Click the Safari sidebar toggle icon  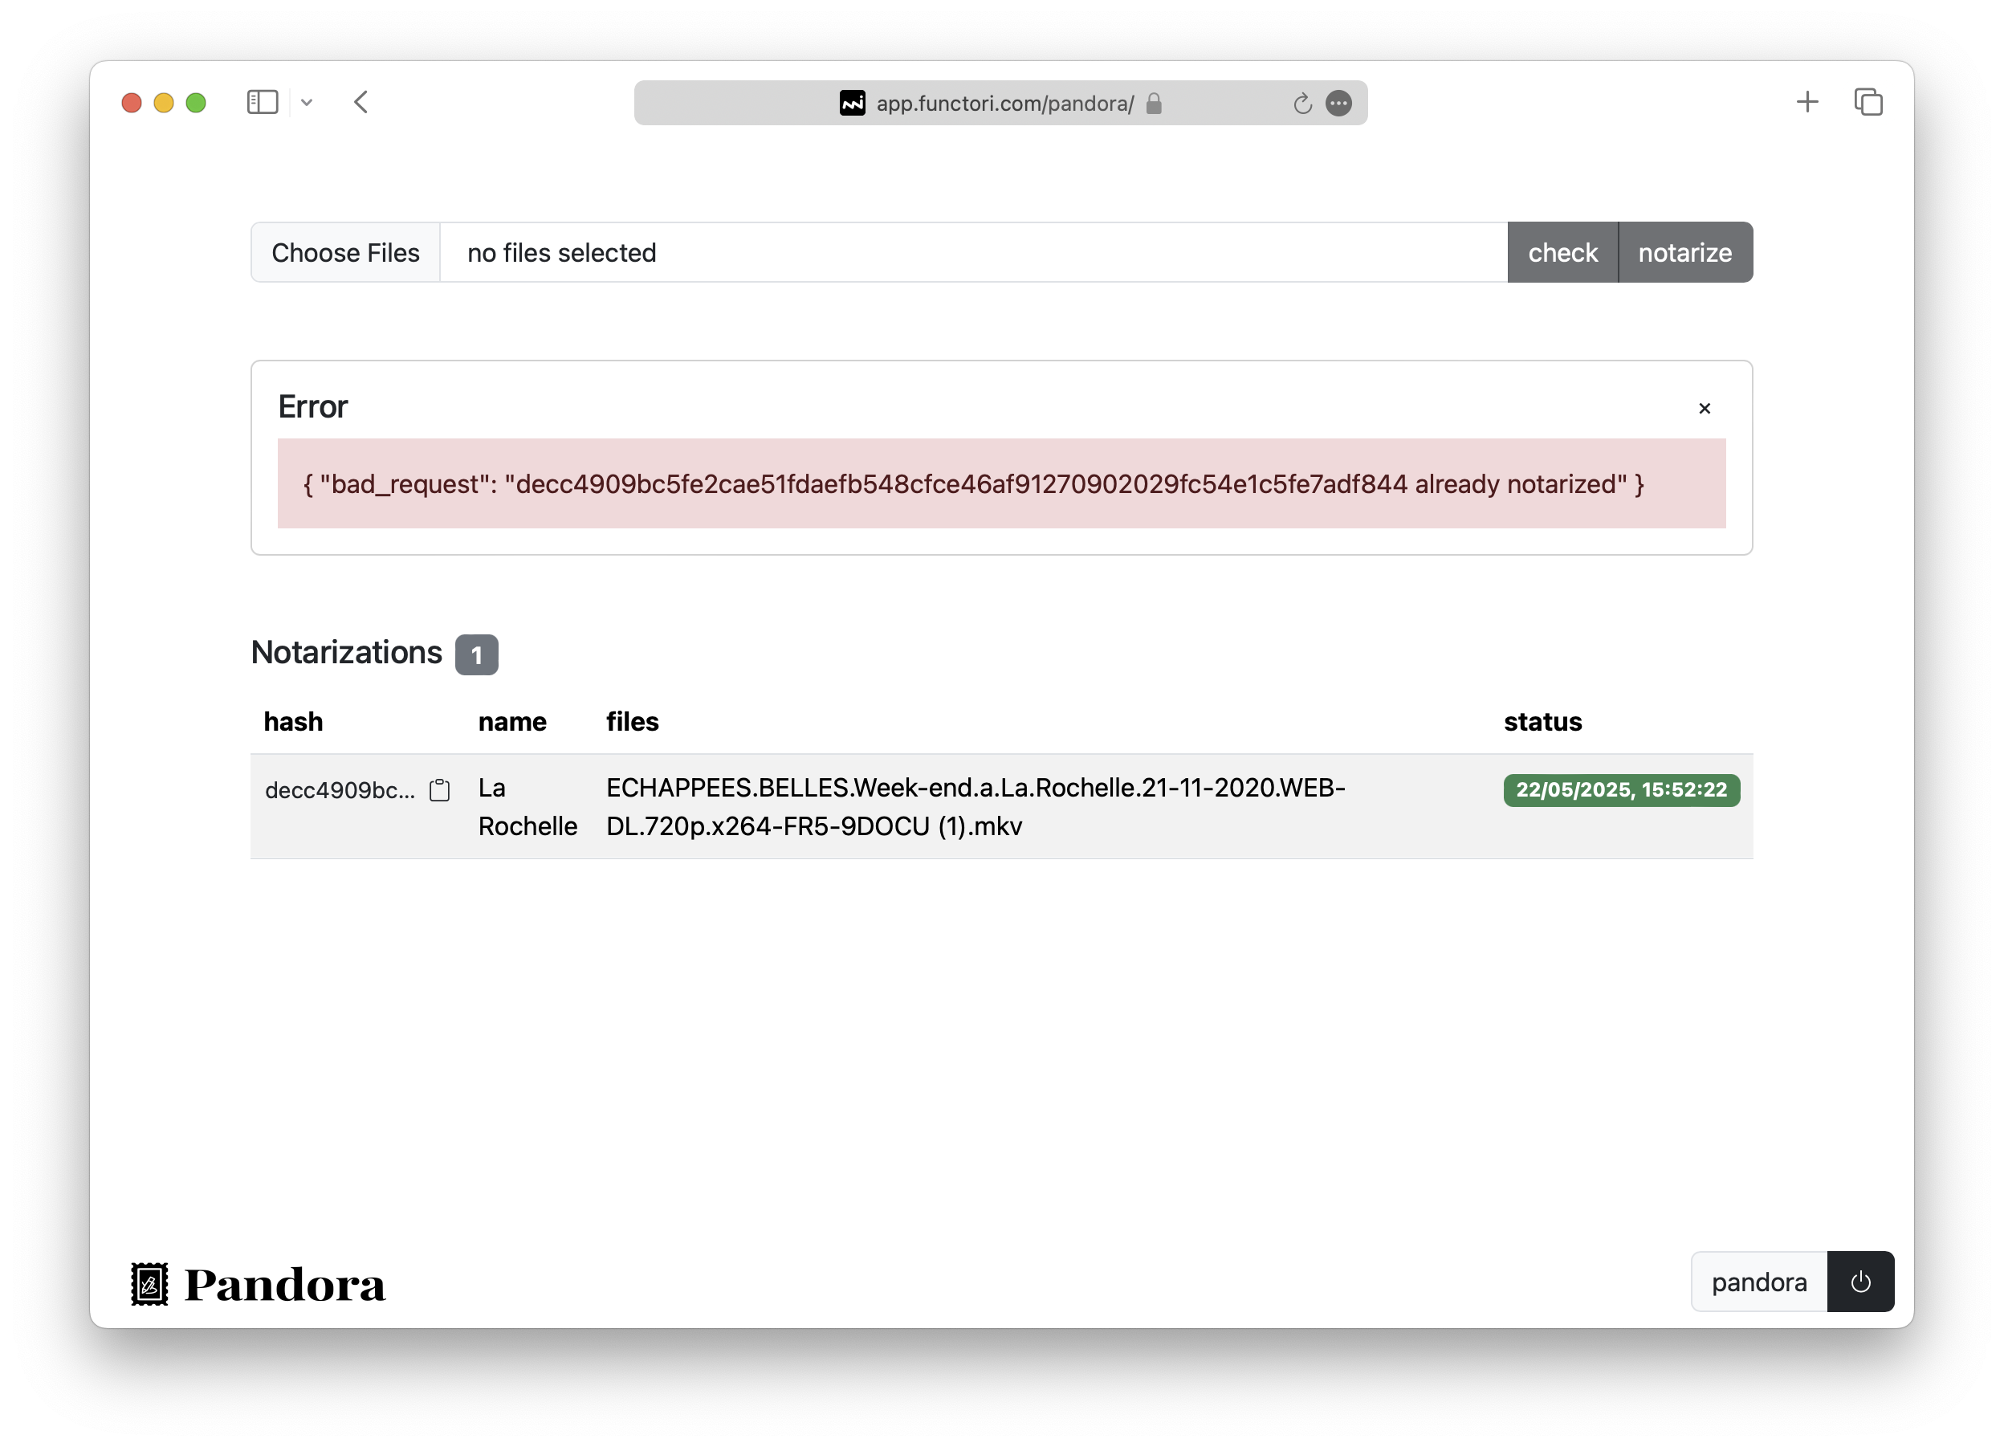click(x=263, y=103)
